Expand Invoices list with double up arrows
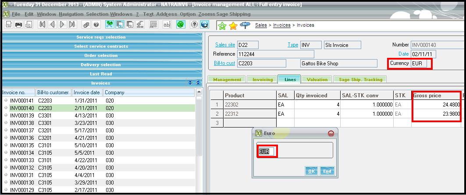This screenshot has height=195, width=466. (x=198, y=83)
